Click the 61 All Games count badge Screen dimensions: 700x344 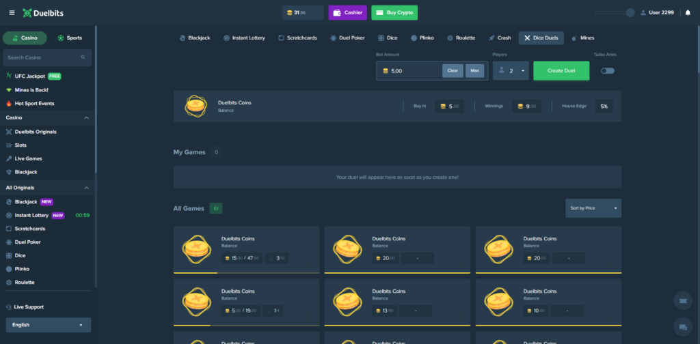(216, 208)
